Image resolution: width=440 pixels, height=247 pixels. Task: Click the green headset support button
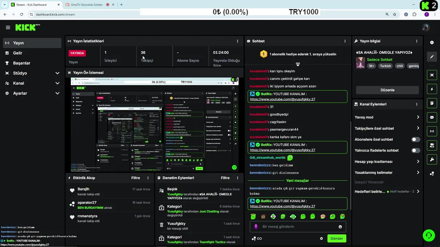click(429, 235)
